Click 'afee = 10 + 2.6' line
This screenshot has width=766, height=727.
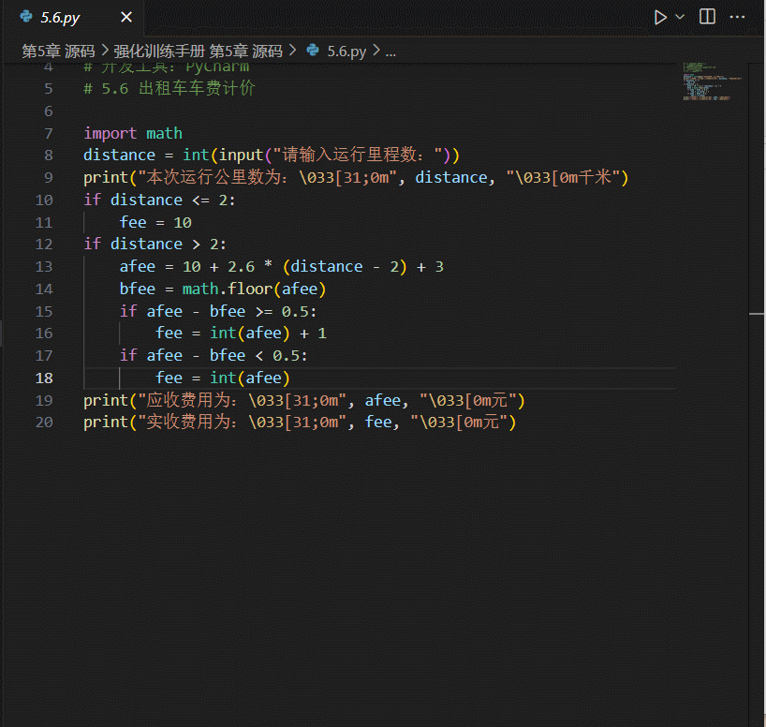281,266
